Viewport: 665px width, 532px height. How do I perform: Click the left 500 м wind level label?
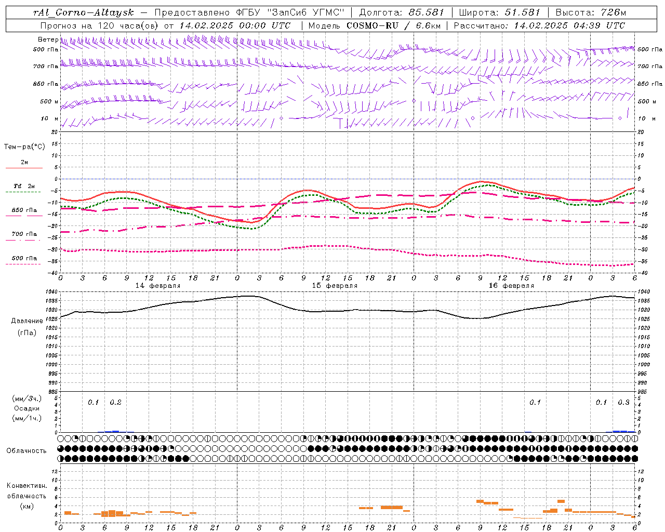(x=49, y=101)
